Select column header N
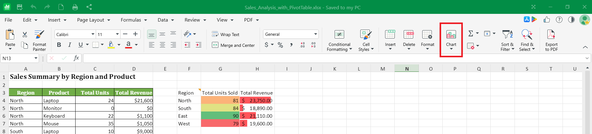Image resolution: width=592 pixels, height=134 pixels. (407, 69)
